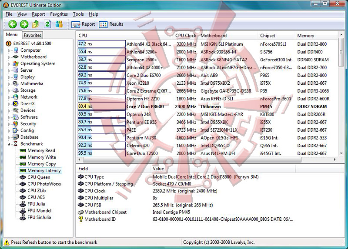Screen dimensions: 348x249
Task: Open the Tools menu
Action: point(78,14)
